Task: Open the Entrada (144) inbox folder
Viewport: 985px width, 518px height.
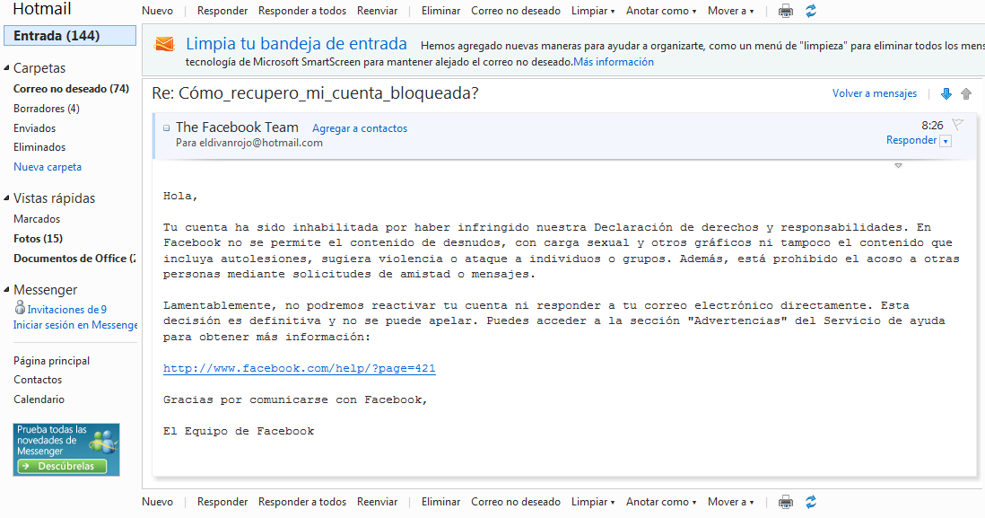Action: [70, 36]
